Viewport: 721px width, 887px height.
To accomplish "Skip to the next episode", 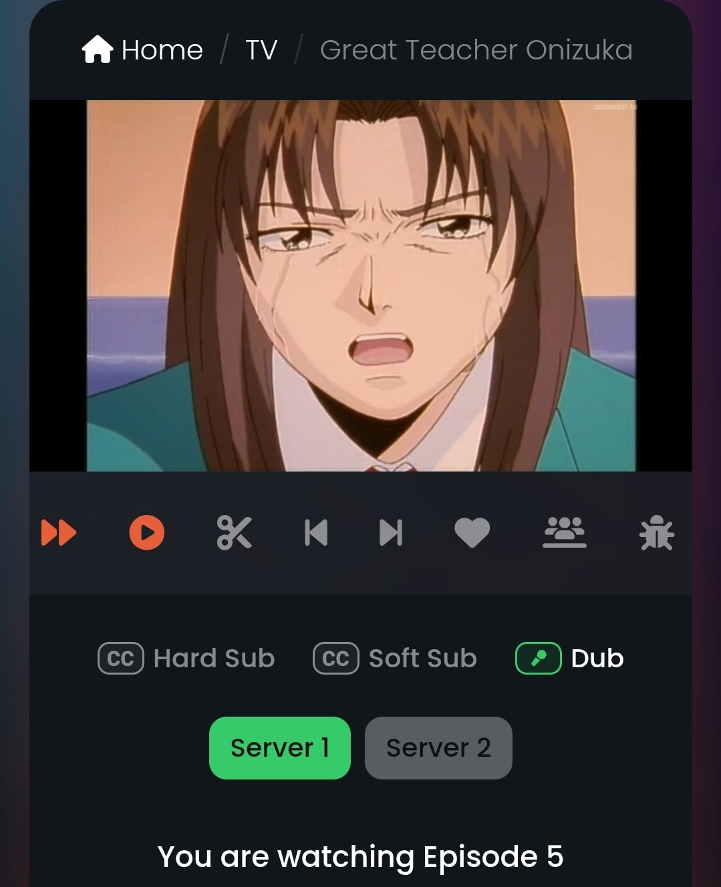I will [391, 533].
